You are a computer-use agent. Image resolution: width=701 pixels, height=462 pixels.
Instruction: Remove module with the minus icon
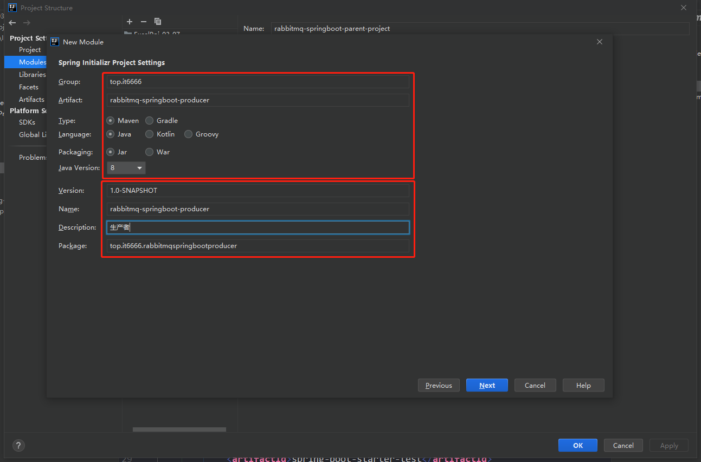(x=144, y=22)
